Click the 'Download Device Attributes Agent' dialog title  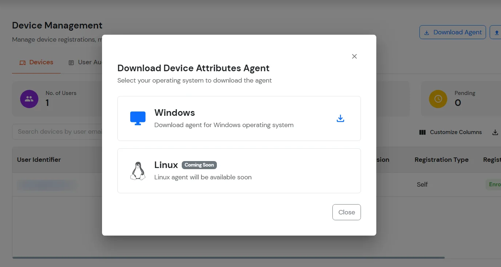click(x=193, y=68)
